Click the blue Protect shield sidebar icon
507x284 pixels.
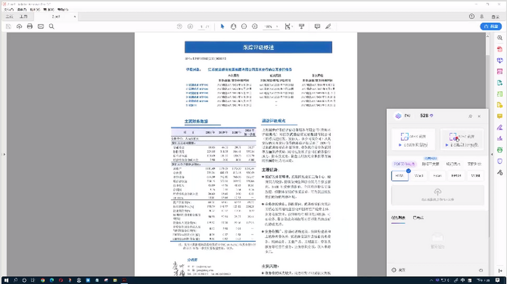pyautogui.click(x=500, y=161)
